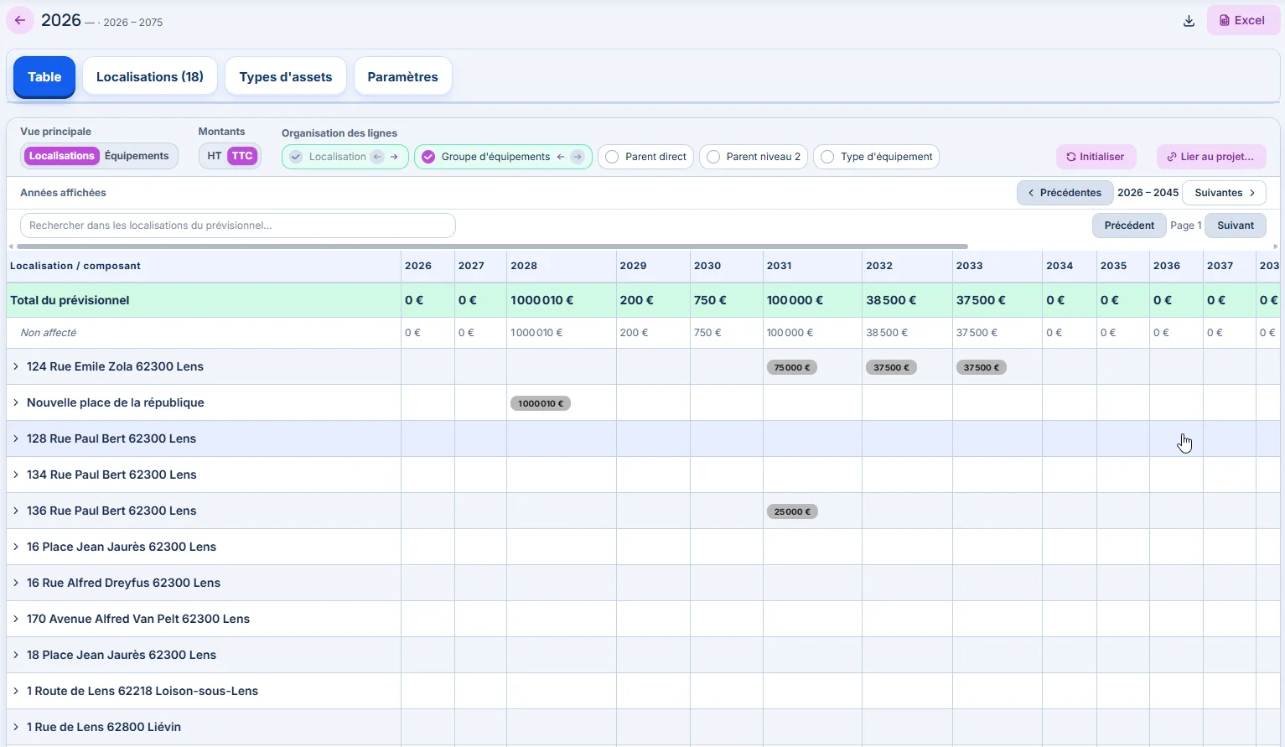
Task: Select Localisations main view
Action: [x=62, y=156]
